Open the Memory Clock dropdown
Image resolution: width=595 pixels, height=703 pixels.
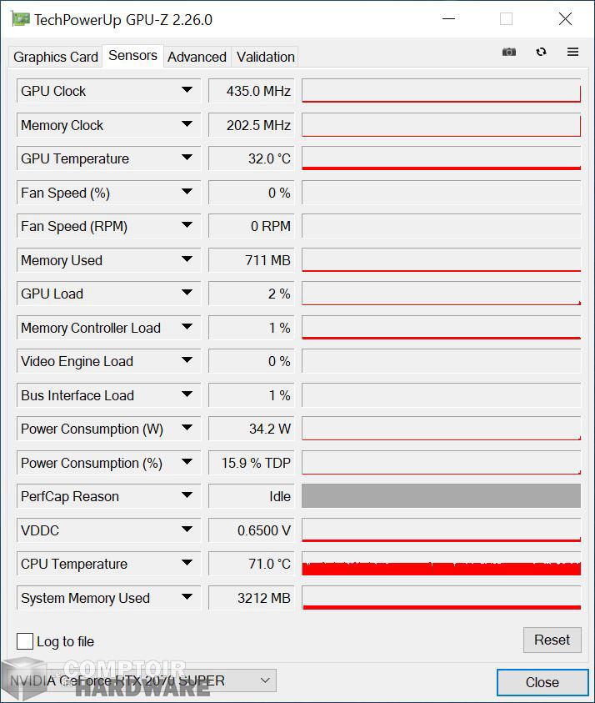(188, 125)
